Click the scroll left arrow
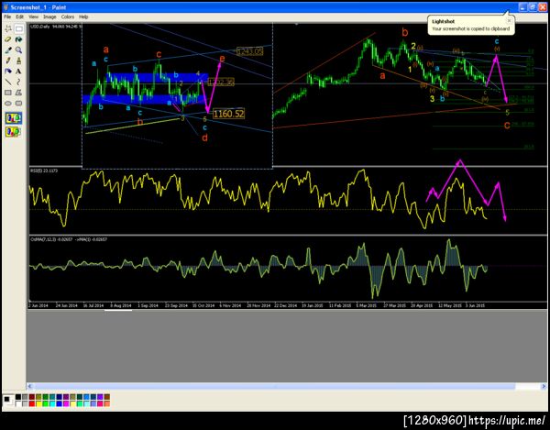Viewport: 550px width, 430px height. point(30,386)
